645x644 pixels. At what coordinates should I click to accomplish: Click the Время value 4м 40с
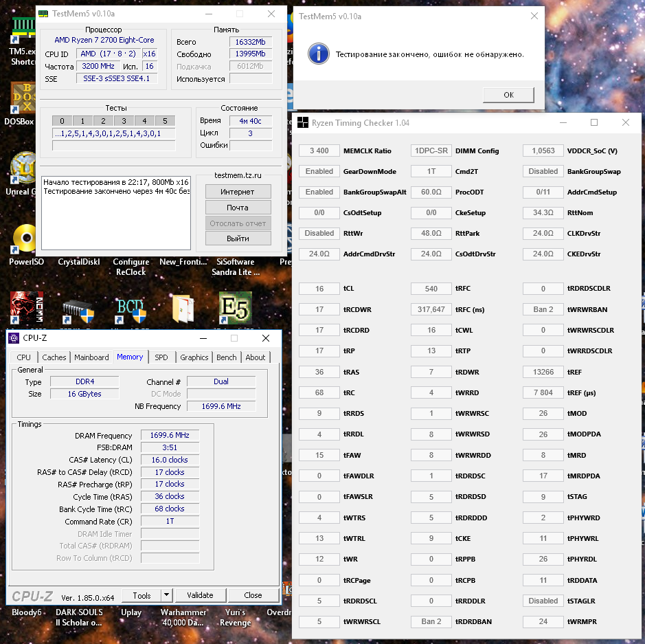251,121
